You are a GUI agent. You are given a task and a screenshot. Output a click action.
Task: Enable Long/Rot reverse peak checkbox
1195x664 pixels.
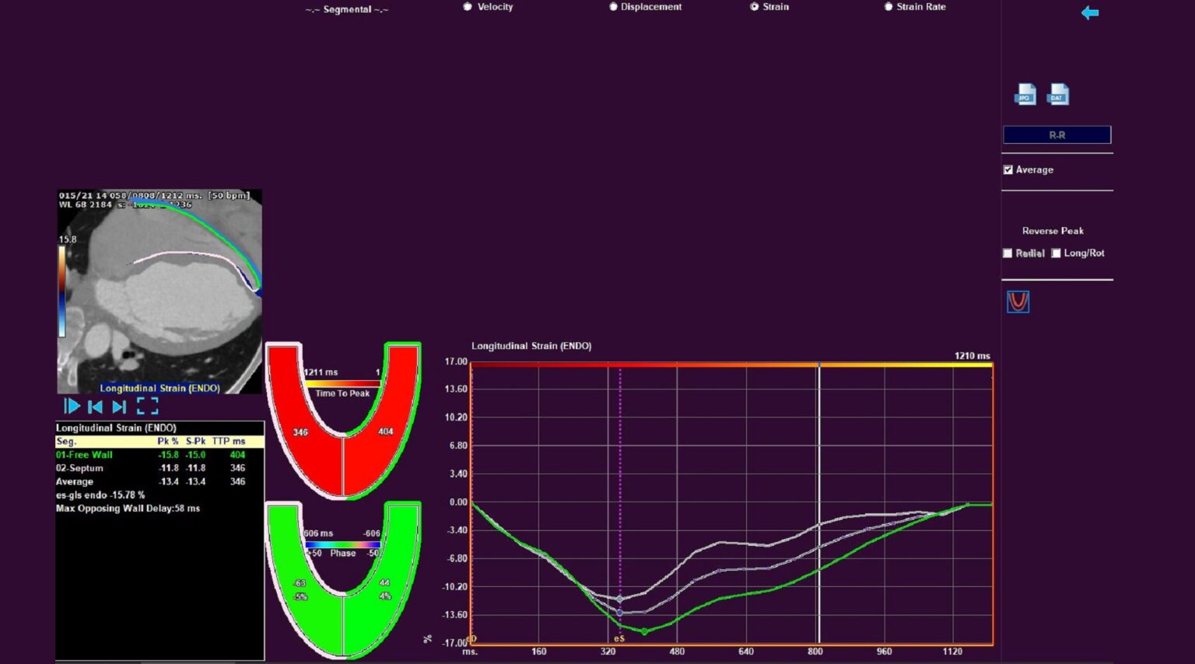(1056, 253)
